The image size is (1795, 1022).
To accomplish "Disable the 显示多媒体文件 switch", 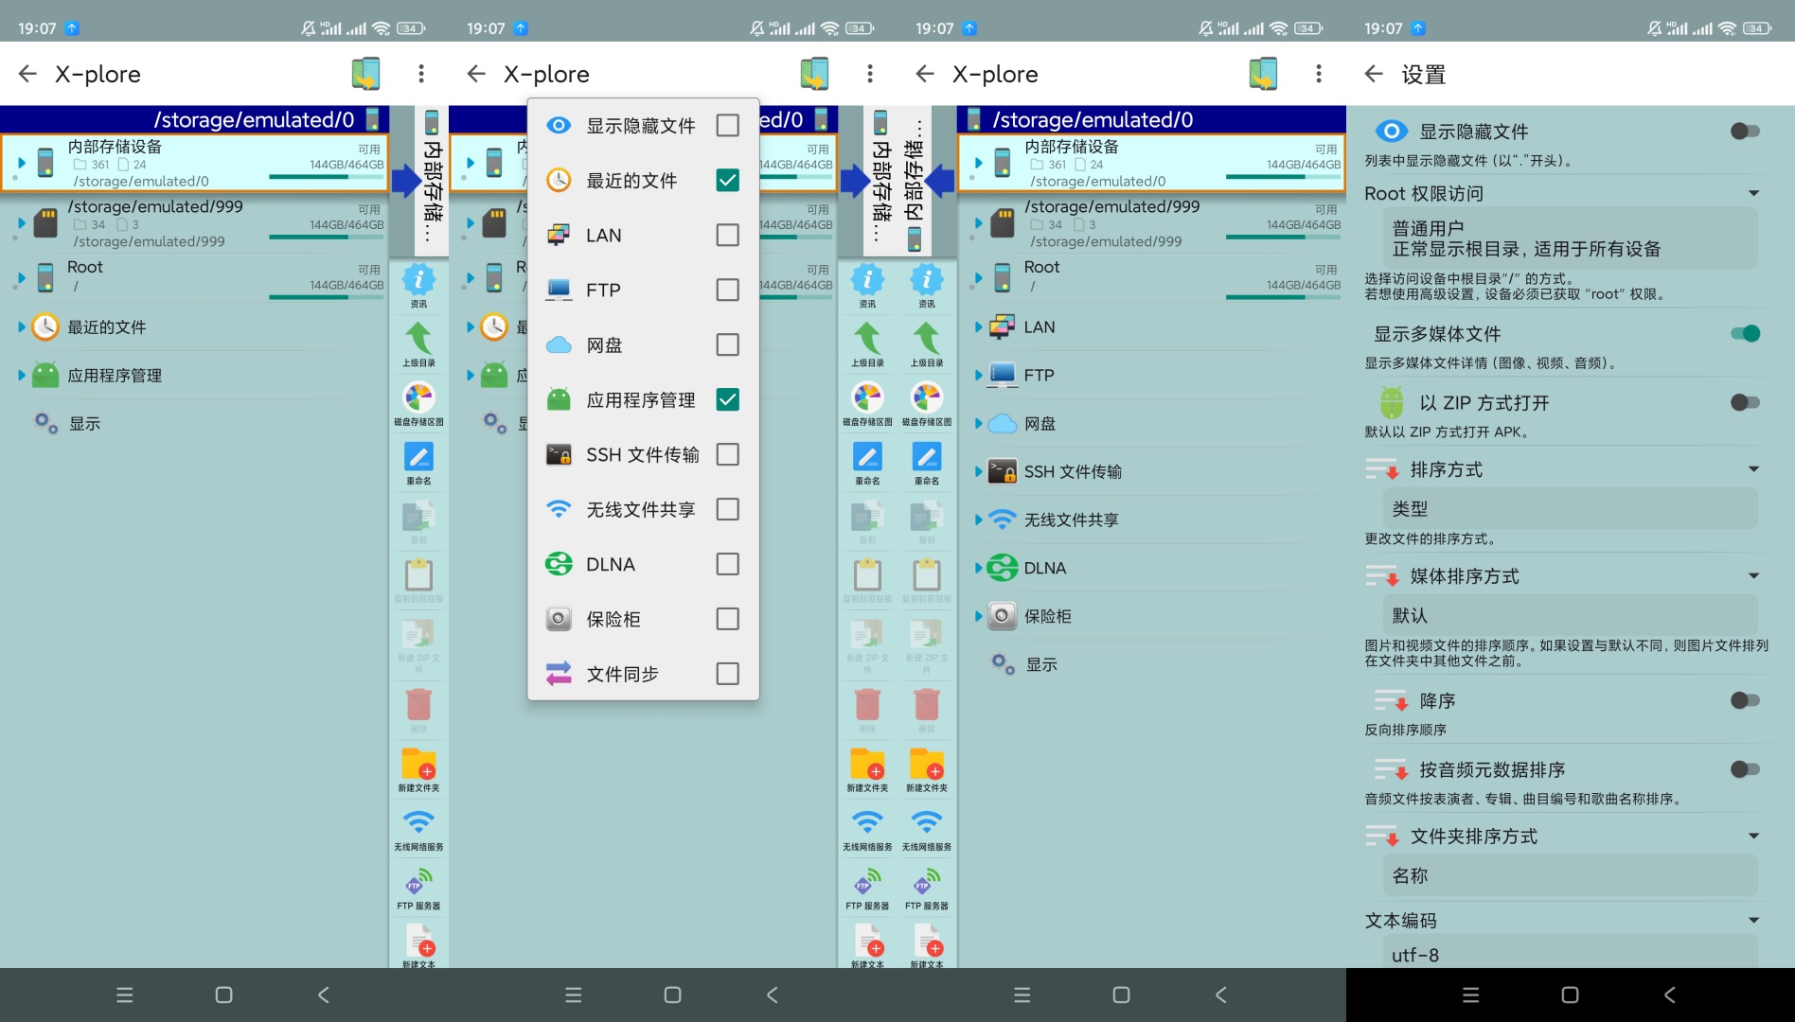I will pyautogui.click(x=1744, y=333).
